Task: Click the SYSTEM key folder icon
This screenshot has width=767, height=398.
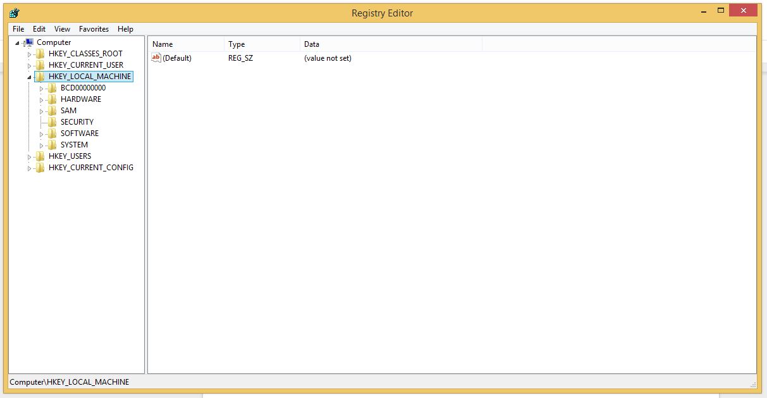Action: click(52, 145)
